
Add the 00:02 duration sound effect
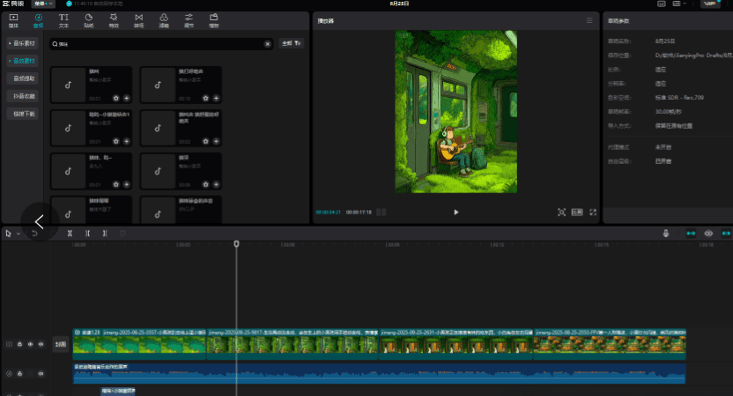tap(216, 141)
